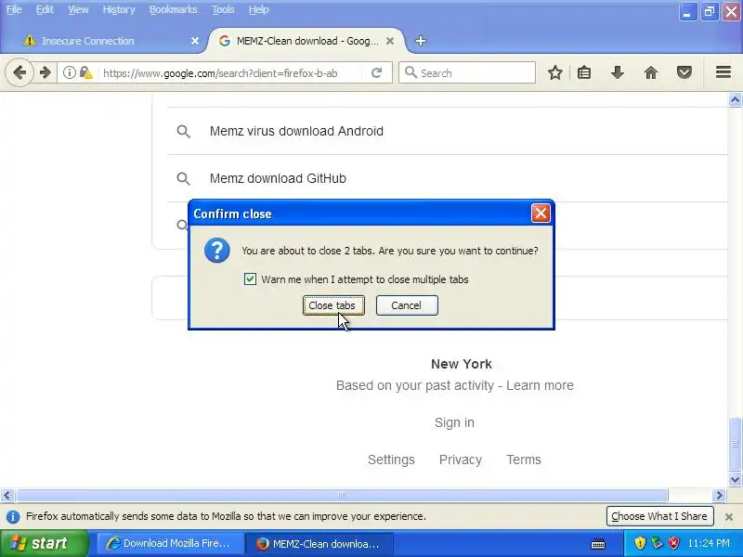Dismiss the Firefox data notification bar
This screenshot has height=557, width=743.
729,517
